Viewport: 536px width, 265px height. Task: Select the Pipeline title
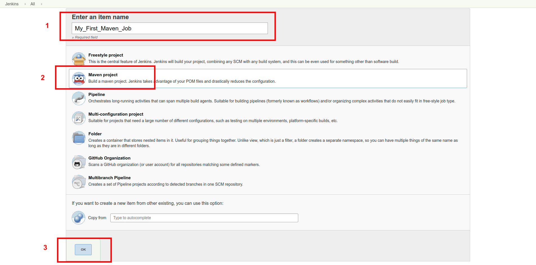click(x=97, y=95)
